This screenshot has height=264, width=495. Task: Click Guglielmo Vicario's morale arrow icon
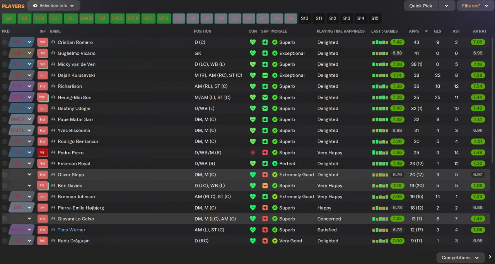pos(275,54)
